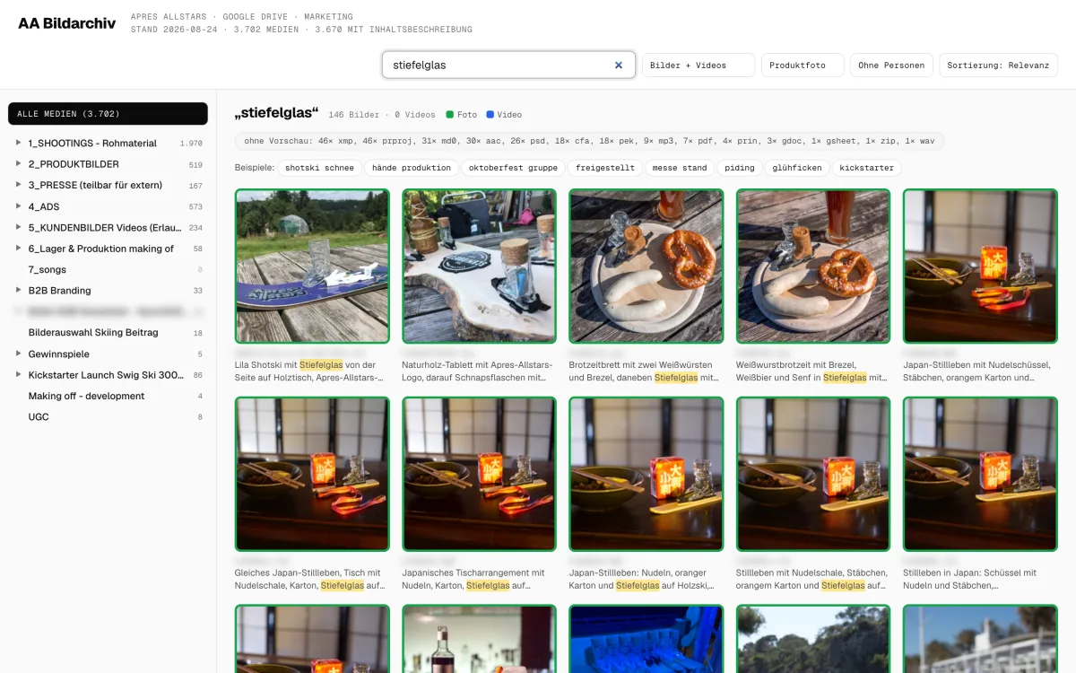Search example chip oktoberfest gruppe
This screenshot has height=673, width=1076.
[513, 168]
